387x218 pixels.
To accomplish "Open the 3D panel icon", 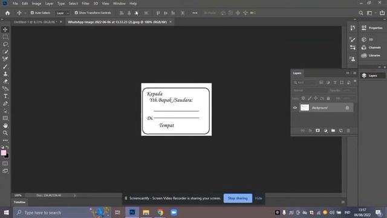I will click(364, 39).
